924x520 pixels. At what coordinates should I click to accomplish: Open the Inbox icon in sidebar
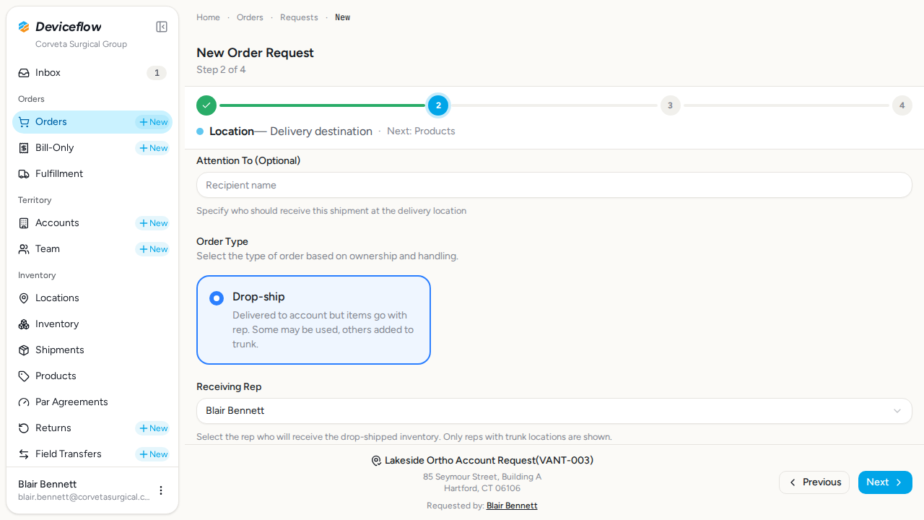pos(24,73)
